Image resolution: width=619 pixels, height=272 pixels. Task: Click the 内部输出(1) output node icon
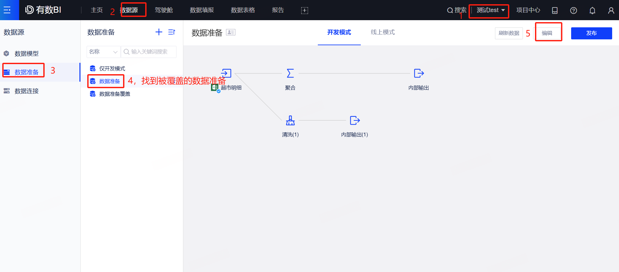[x=355, y=120]
